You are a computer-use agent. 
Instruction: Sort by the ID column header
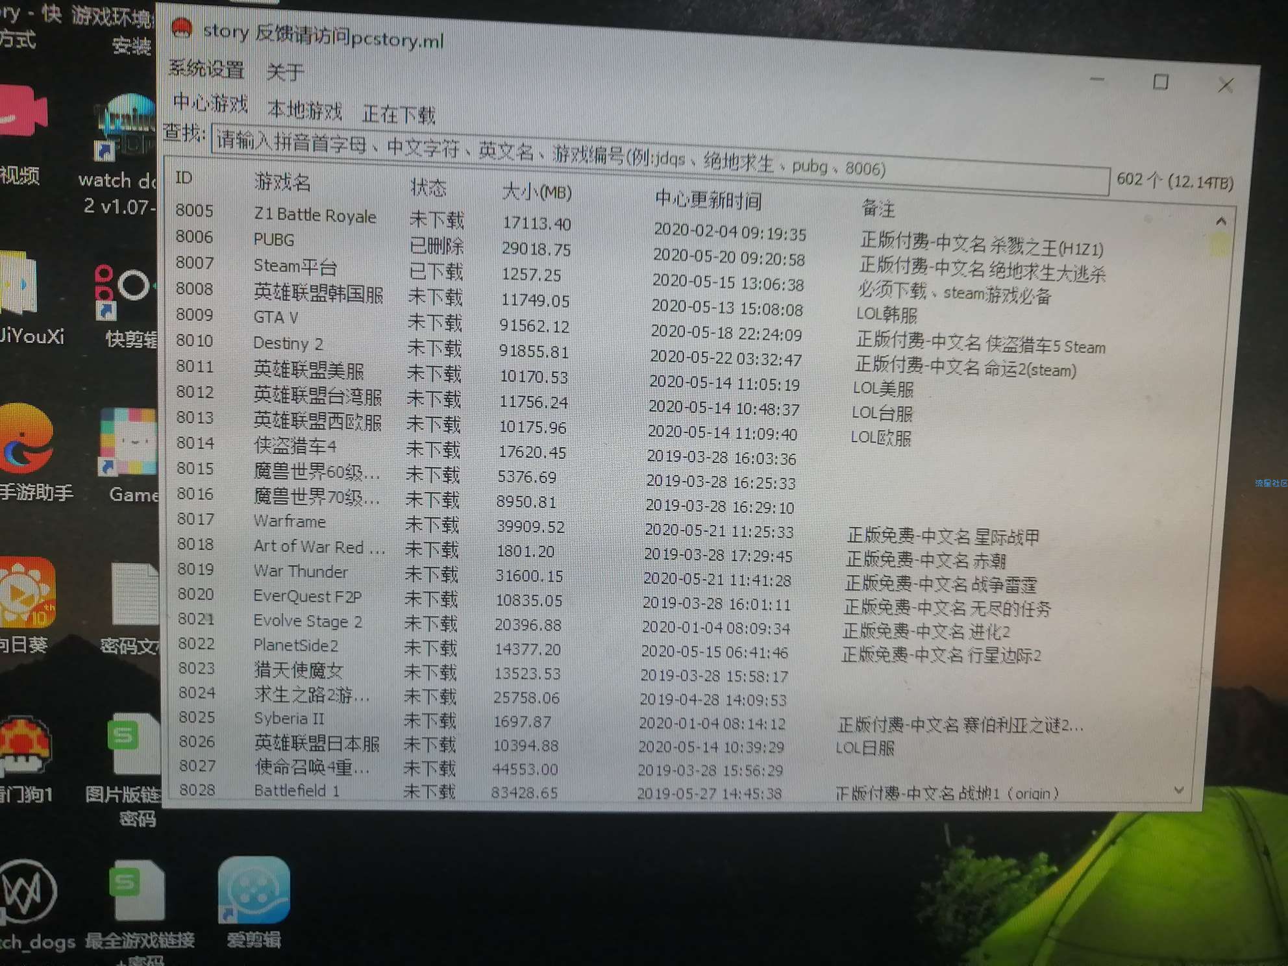(184, 177)
